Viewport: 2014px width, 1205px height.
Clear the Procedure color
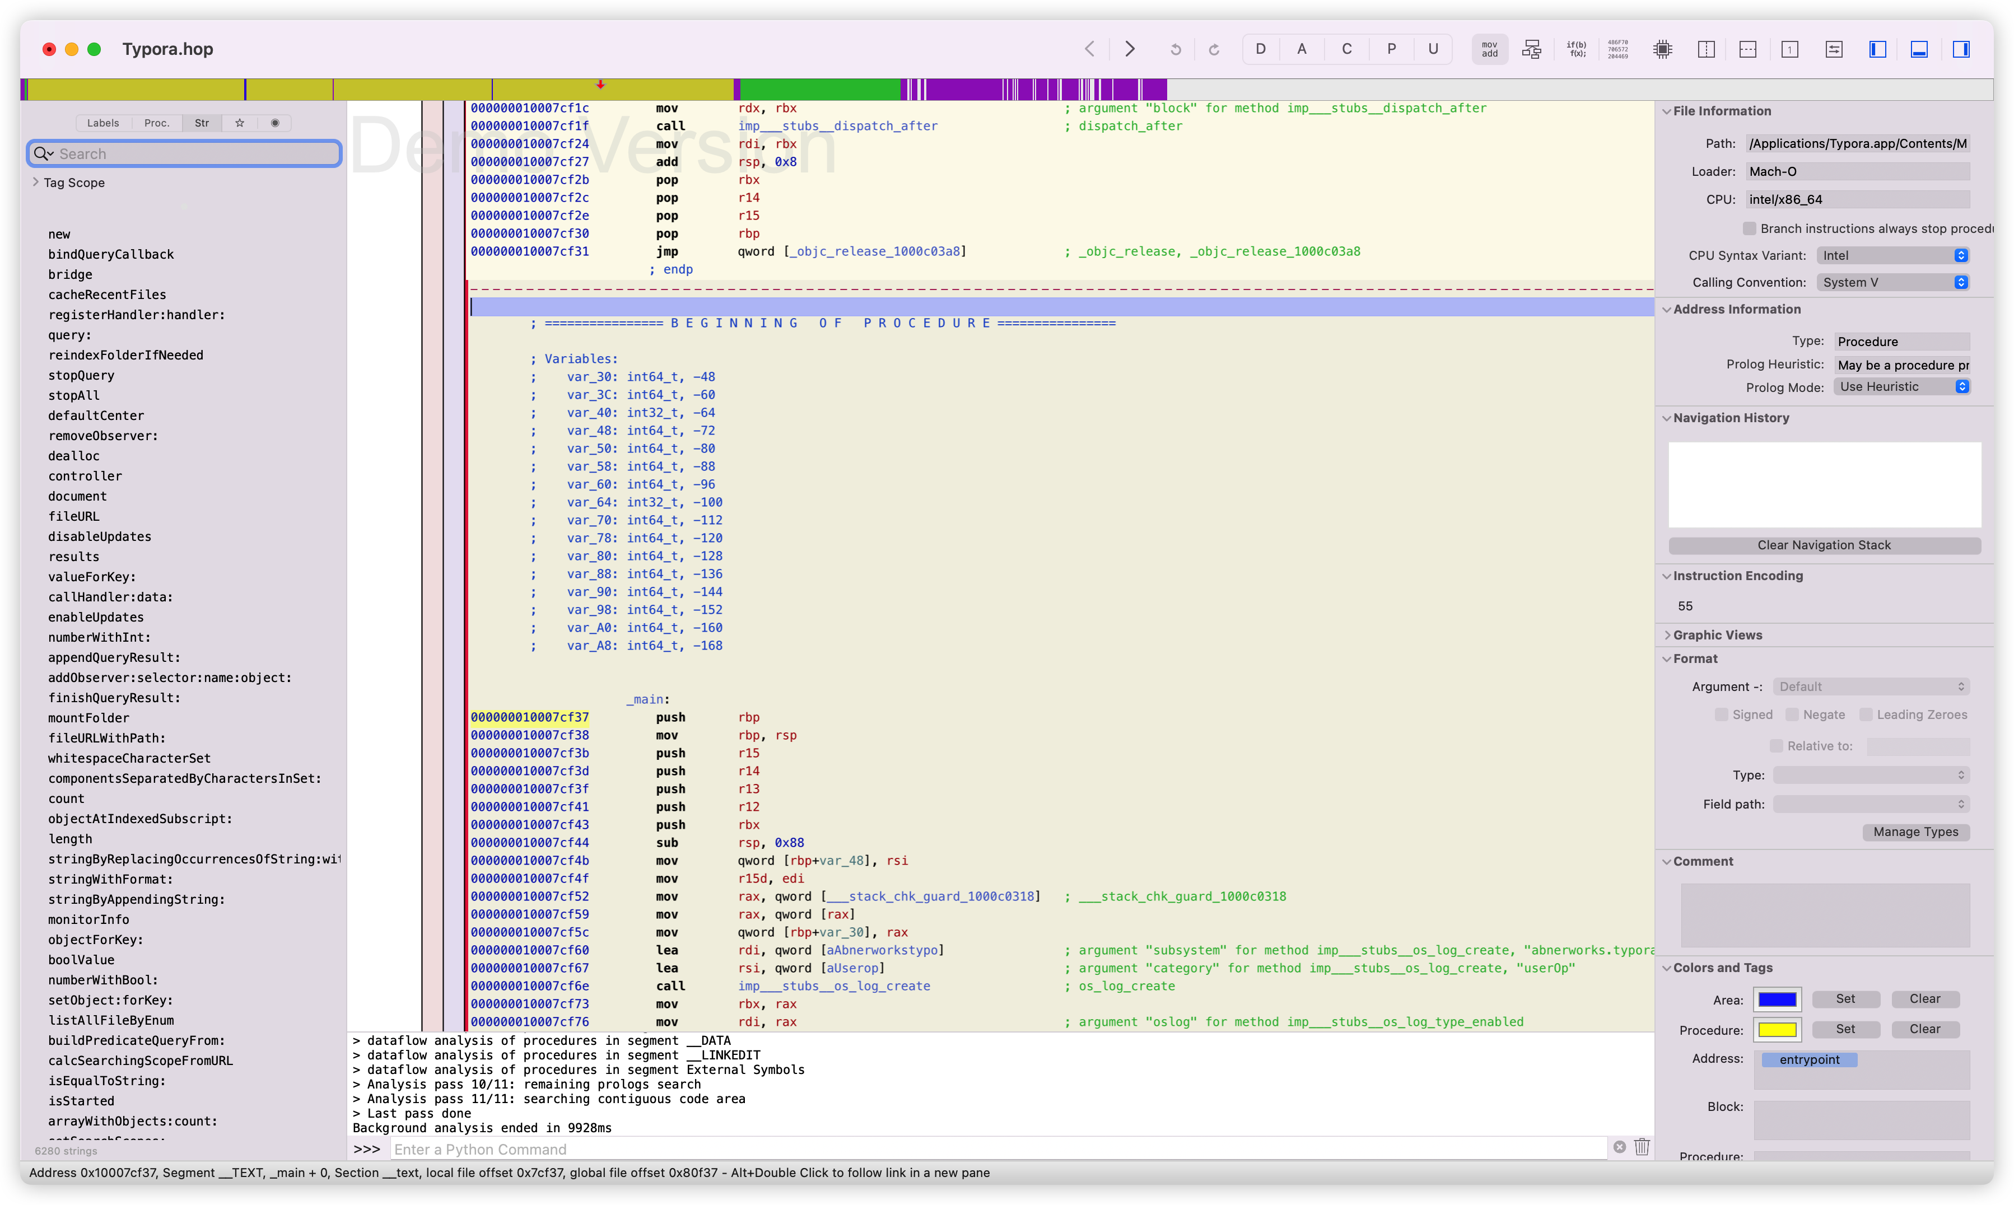pyautogui.click(x=1924, y=1029)
